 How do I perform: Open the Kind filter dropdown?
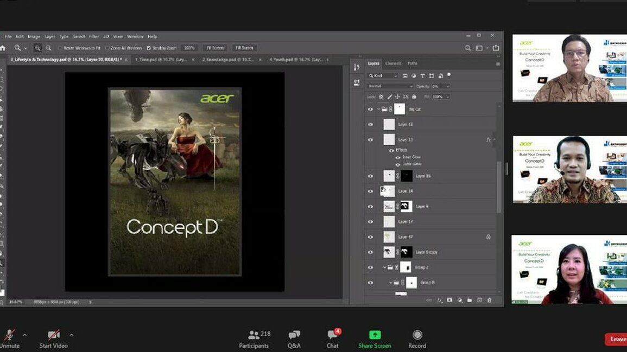click(383, 75)
